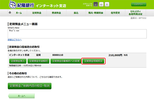
Task: Click the Kiyo Bank mascot logo
Action: 13,4
